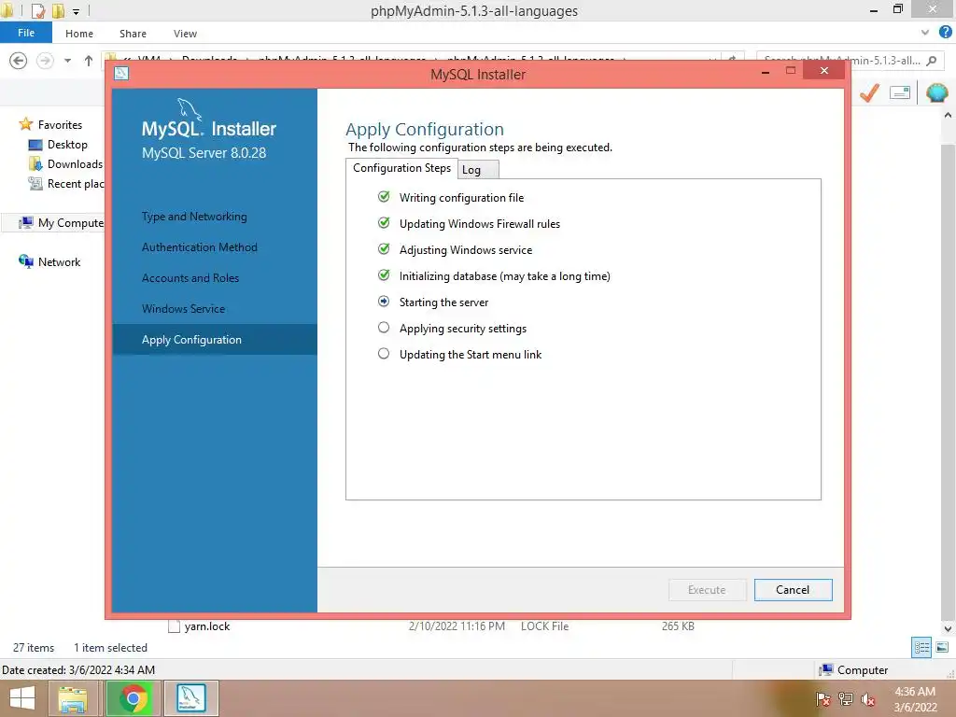
Task: Click the disabled Execute button
Action: coord(707,590)
